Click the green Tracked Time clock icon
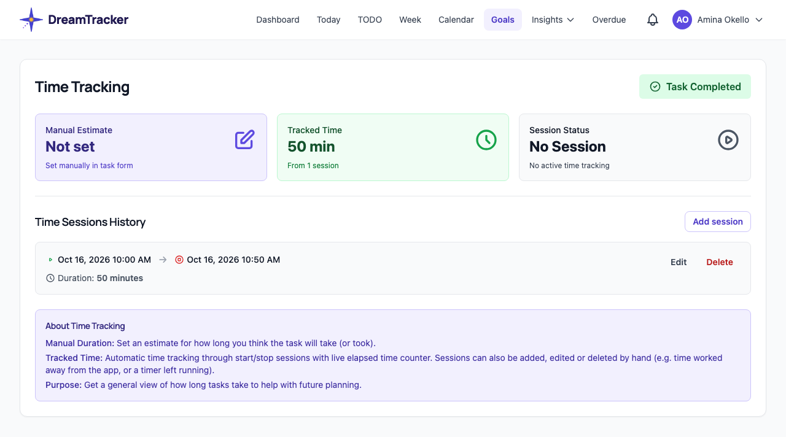Viewport: 786px width, 437px height. [x=486, y=140]
